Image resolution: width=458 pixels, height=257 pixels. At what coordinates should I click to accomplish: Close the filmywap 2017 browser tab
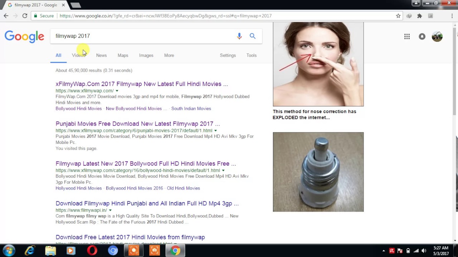(x=63, y=5)
